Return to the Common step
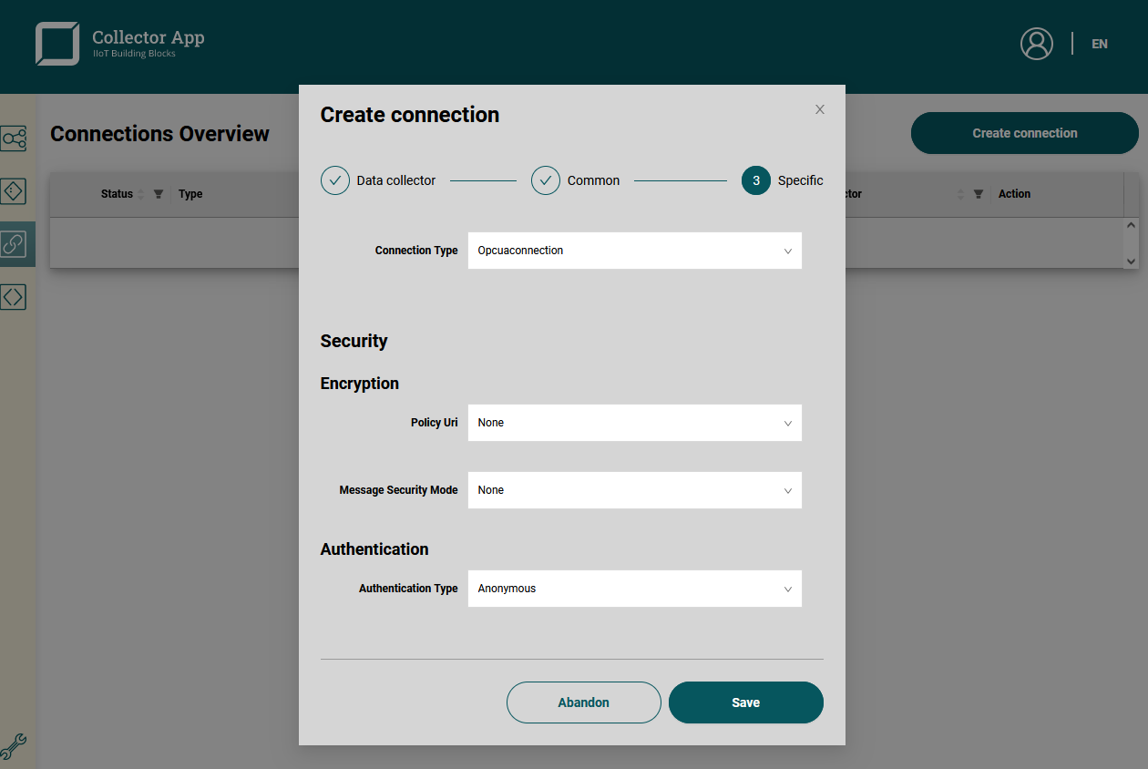This screenshot has width=1148, height=769. click(546, 180)
